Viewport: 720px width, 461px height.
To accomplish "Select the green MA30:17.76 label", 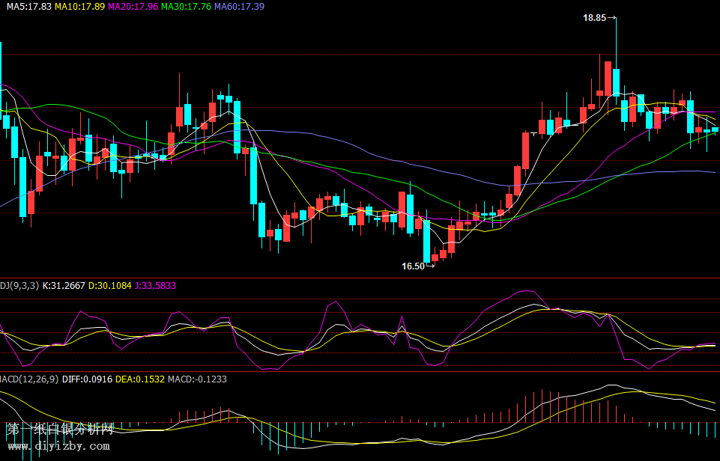I will (186, 6).
